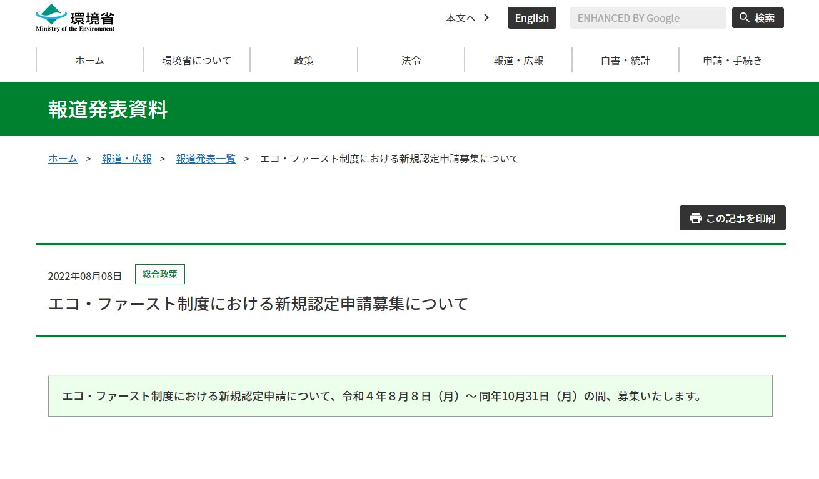Image resolution: width=819 pixels, height=479 pixels.
Task: Click the 総合政策 category tag
Action: pos(159,274)
